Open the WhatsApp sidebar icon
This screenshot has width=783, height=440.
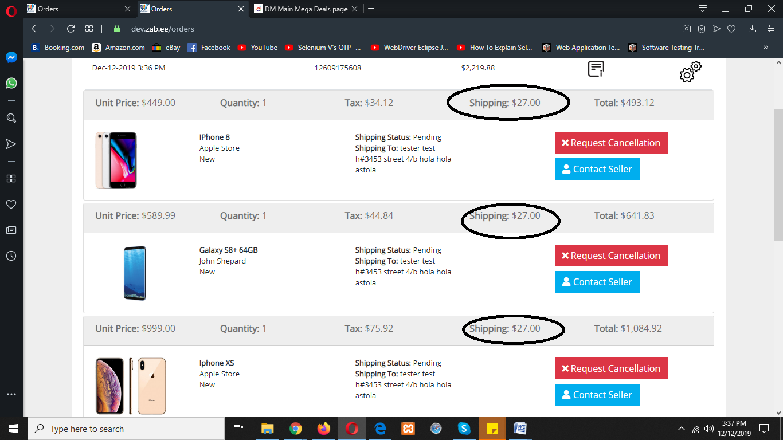coord(11,83)
